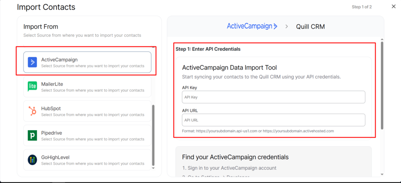Screen dimensions: 401x183
Task: Click the source list scrollbar thumb
Action: click(153, 135)
